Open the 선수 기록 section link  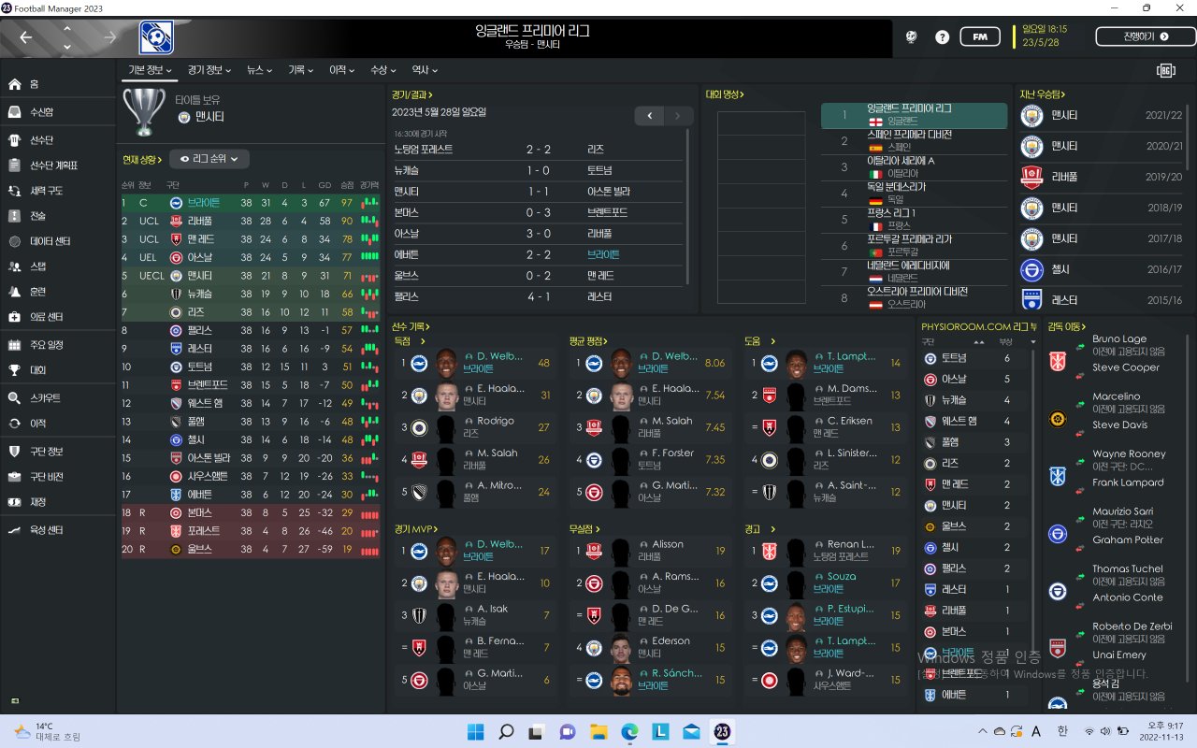point(411,326)
